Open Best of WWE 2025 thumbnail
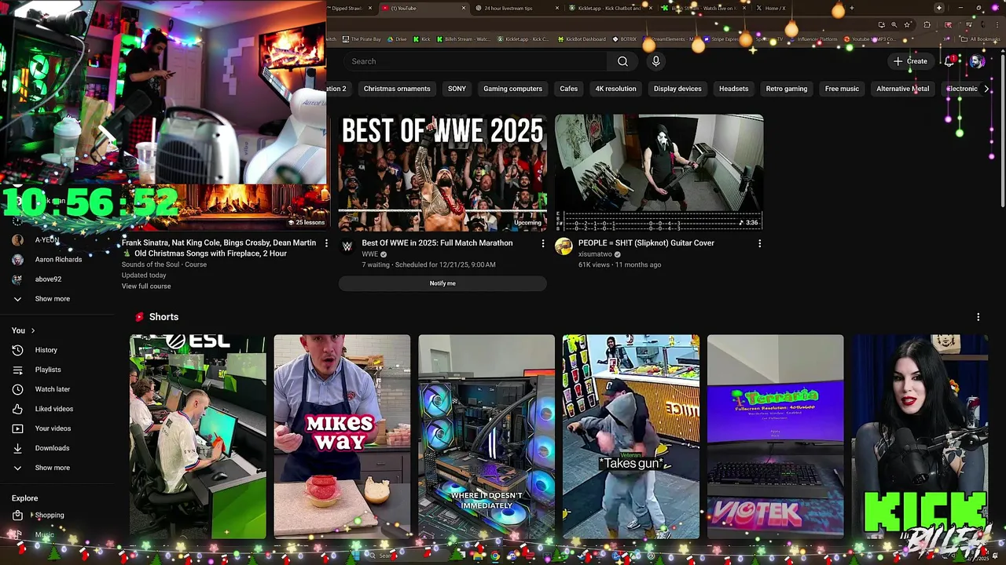The height and width of the screenshot is (565, 1006). [x=442, y=173]
